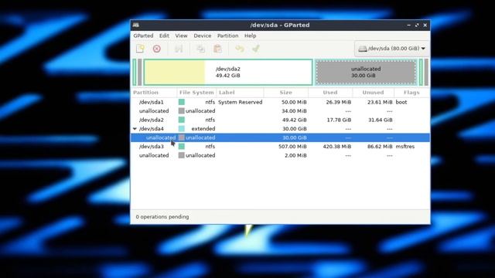Maximize the GParted window
The height and width of the screenshot is (278, 495).
coord(417,25)
